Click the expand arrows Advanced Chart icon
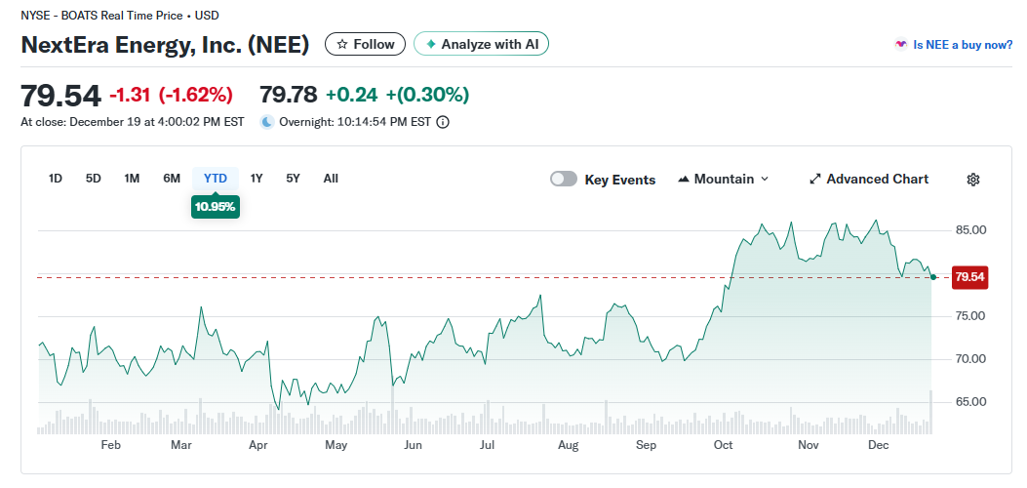The height and width of the screenshot is (488, 1027). tap(815, 180)
